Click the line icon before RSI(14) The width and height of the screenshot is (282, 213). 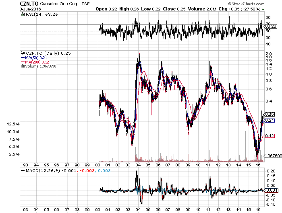click(22, 14)
